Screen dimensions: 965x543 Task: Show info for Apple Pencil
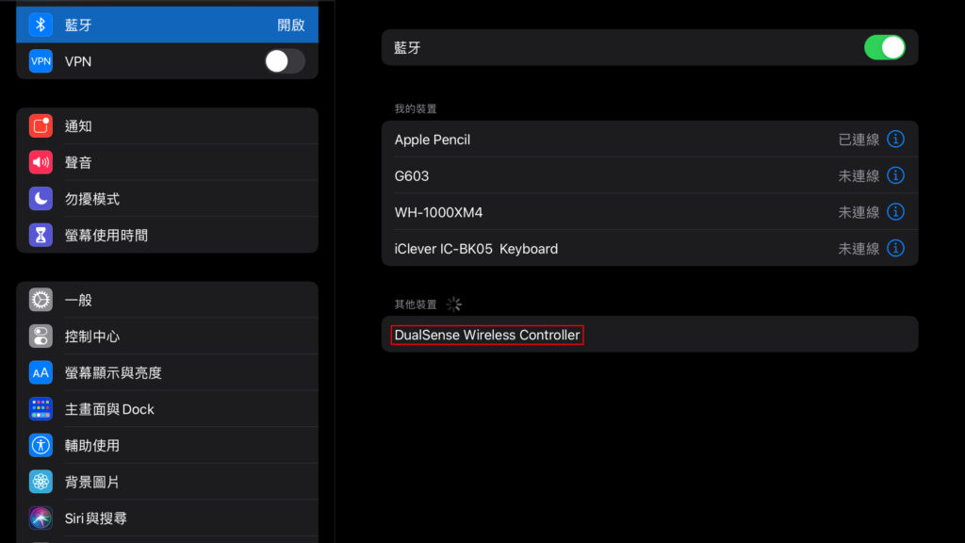(x=895, y=140)
